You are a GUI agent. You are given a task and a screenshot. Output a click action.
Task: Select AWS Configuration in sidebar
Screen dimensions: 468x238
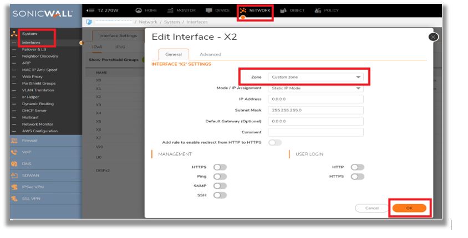click(x=40, y=131)
